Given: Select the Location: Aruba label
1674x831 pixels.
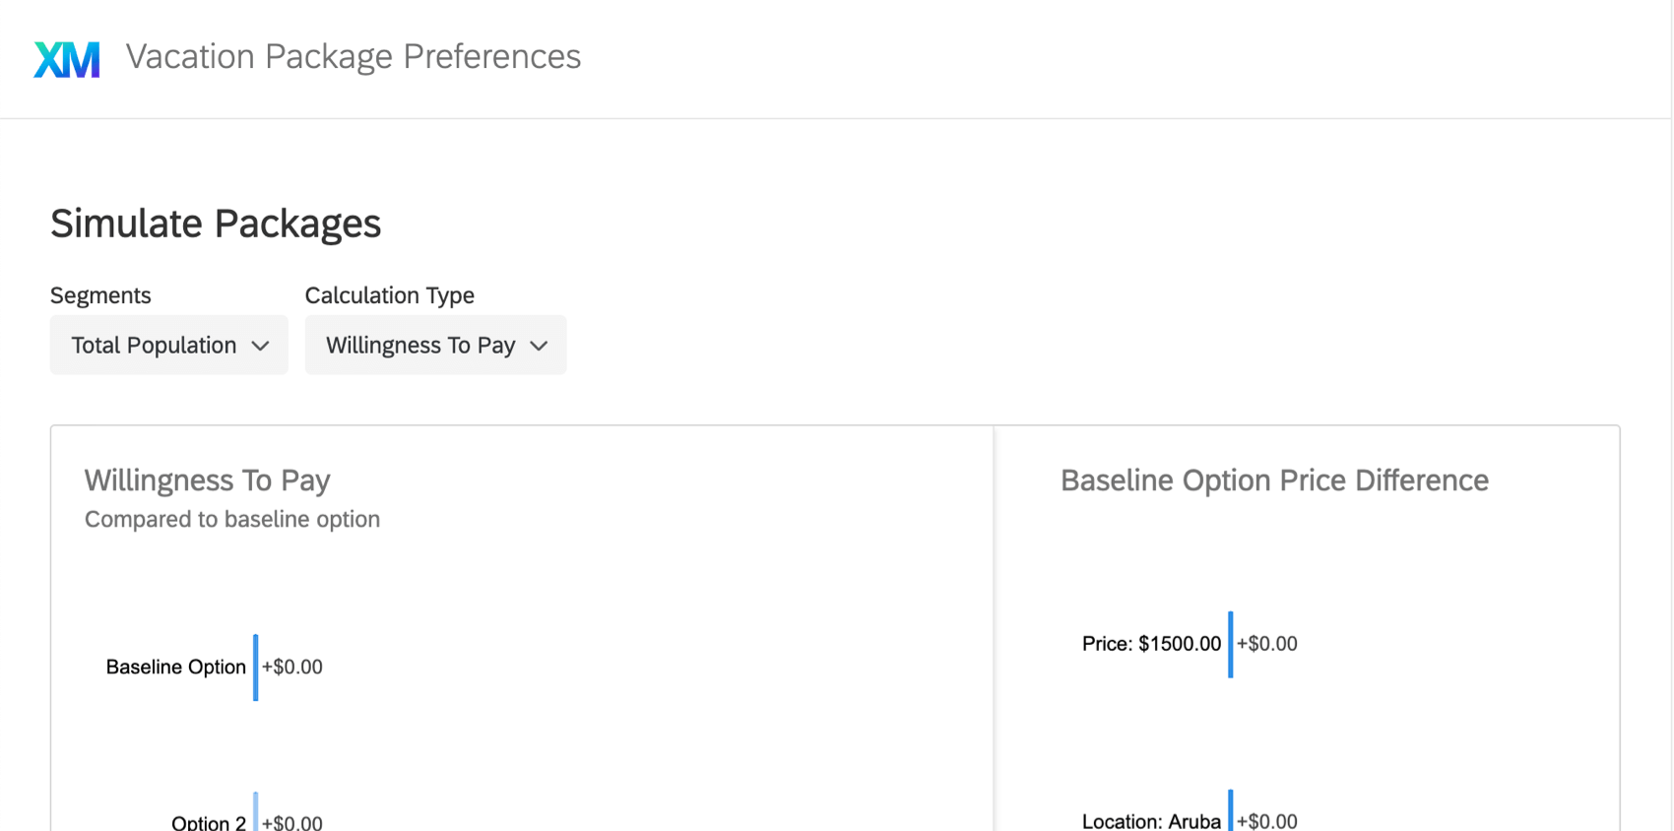Looking at the screenshot, I should 1150,820.
